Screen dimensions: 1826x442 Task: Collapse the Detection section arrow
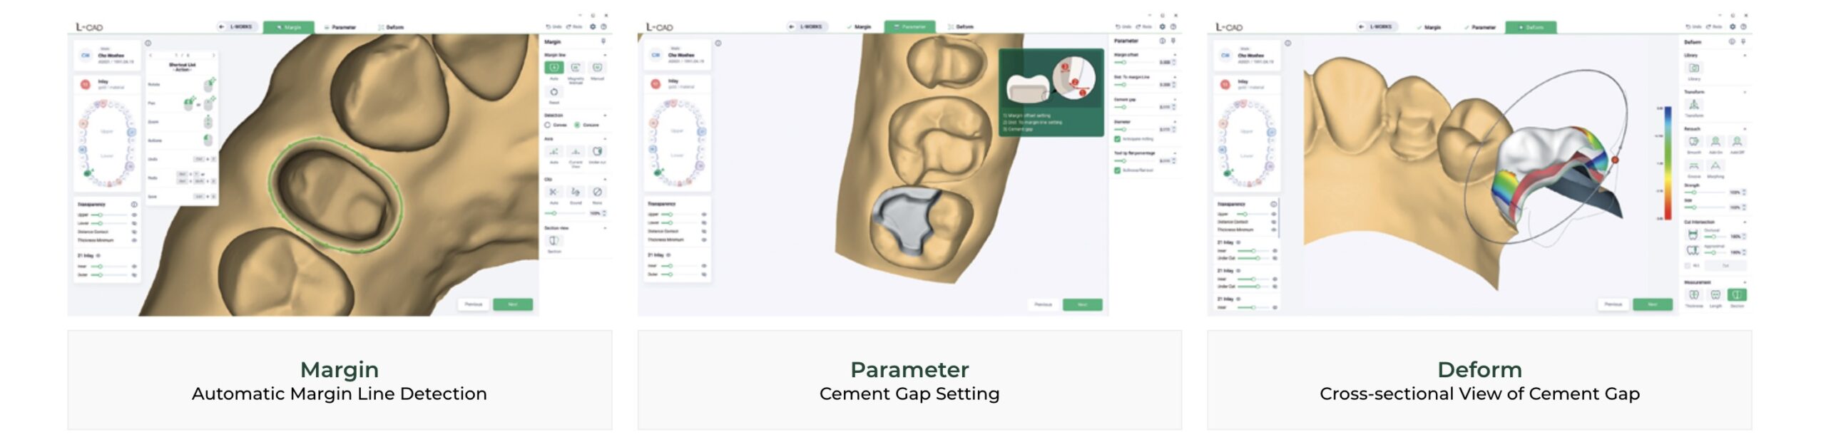point(605,115)
